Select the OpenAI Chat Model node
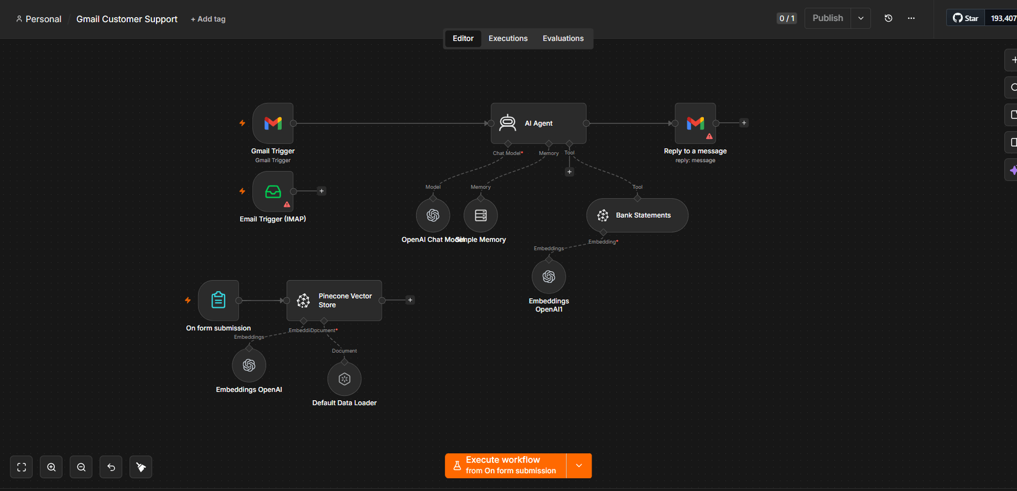 pos(433,215)
